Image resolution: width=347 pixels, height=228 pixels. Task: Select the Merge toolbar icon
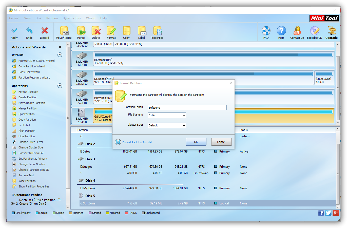coord(81,31)
